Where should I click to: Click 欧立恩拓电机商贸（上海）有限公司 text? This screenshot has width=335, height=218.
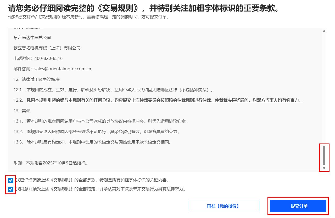coord(47,48)
